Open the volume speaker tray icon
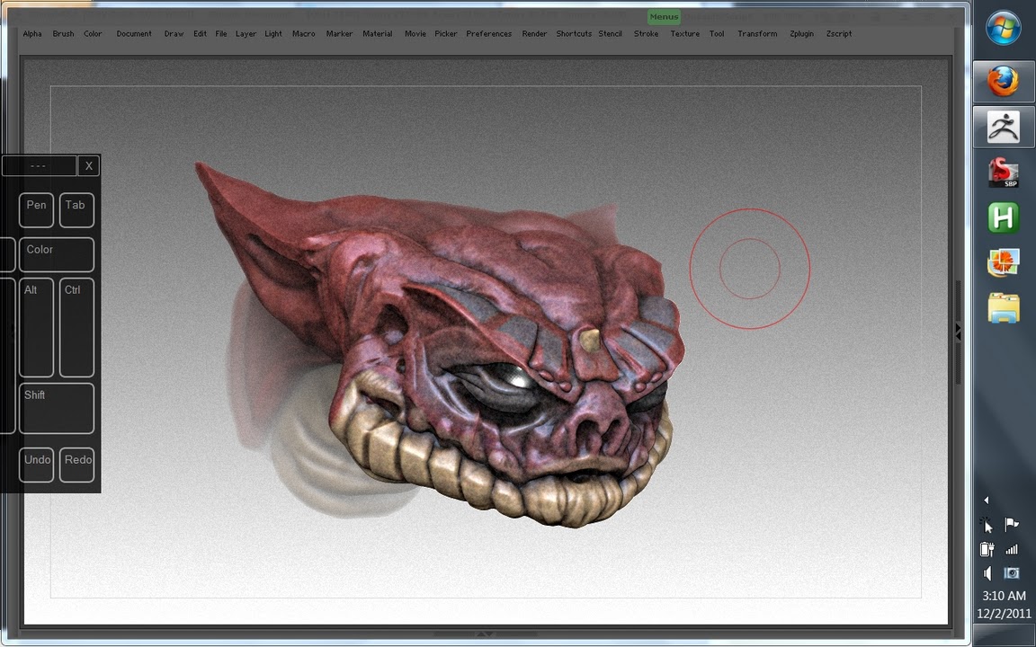The height and width of the screenshot is (647, 1036). [x=987, y=573]
